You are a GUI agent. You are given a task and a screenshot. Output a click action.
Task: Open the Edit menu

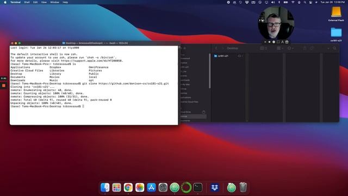[35, 2]
